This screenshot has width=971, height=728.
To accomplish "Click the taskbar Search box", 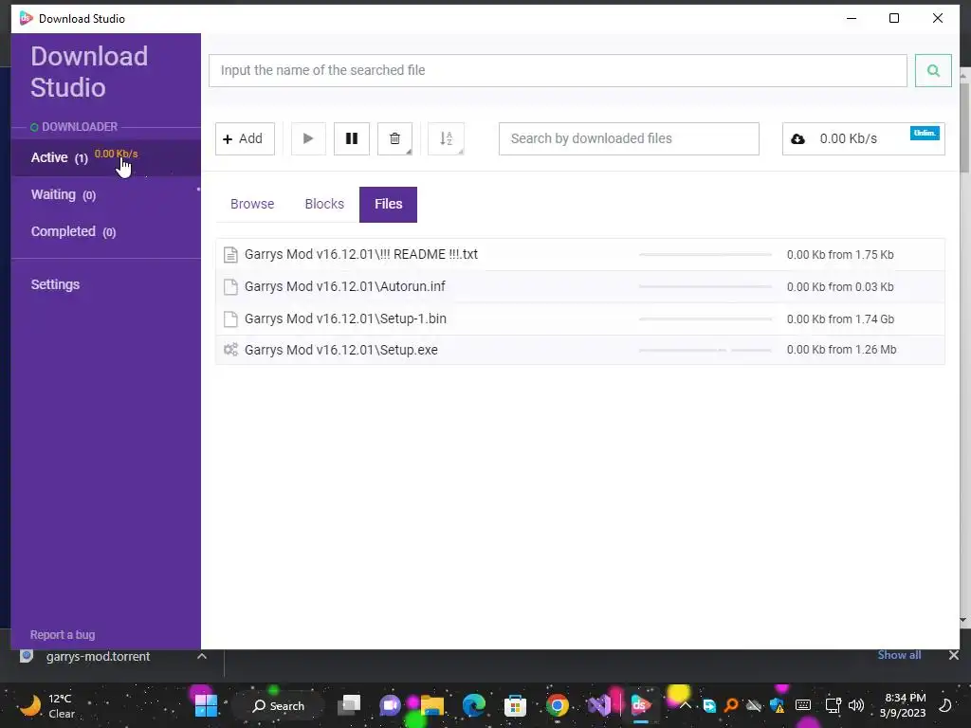I will click(279, 705).
